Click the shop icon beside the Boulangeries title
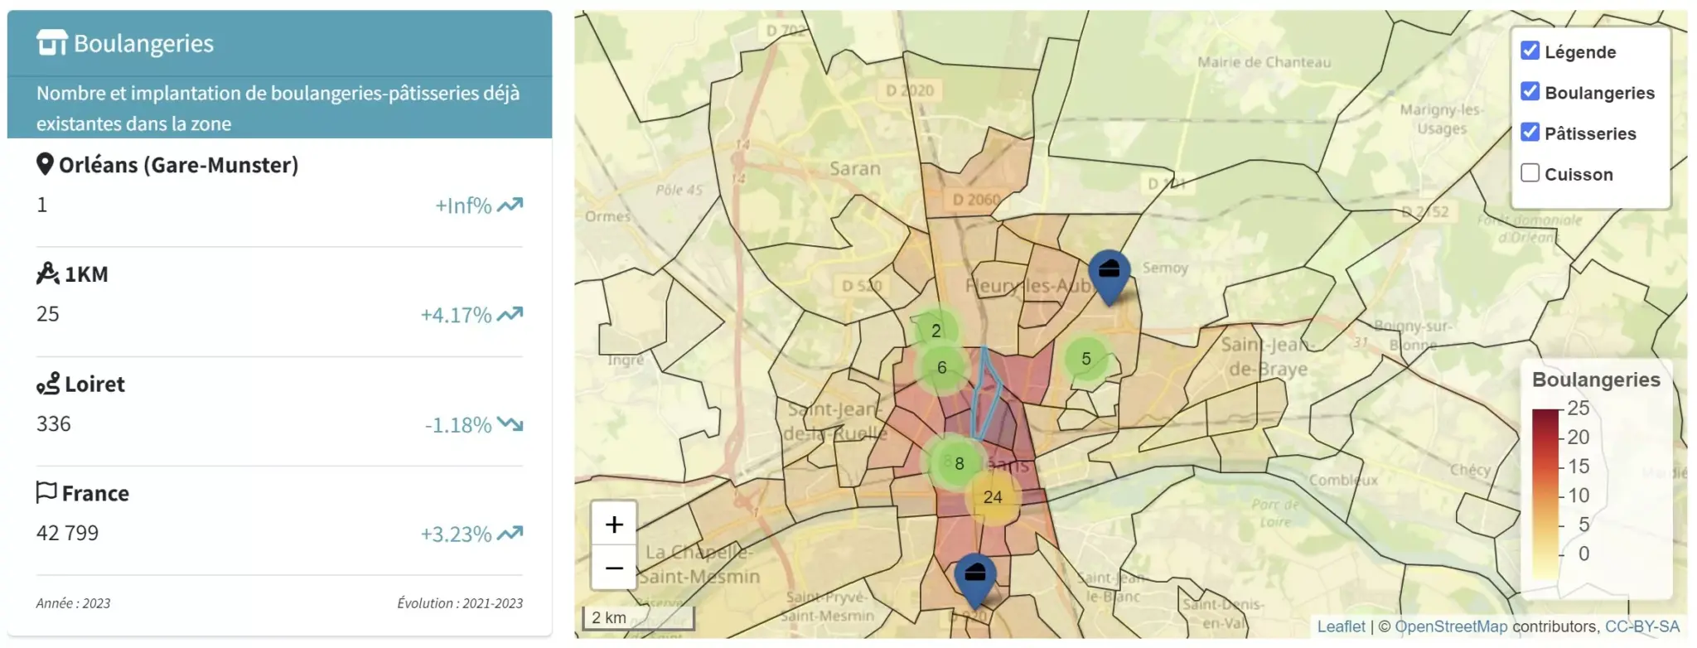Viewport: 1697px width, 648px height. click(51, 42)
